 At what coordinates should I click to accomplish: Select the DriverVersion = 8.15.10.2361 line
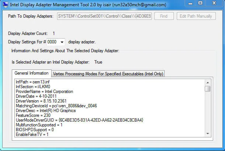coord(41,101)
